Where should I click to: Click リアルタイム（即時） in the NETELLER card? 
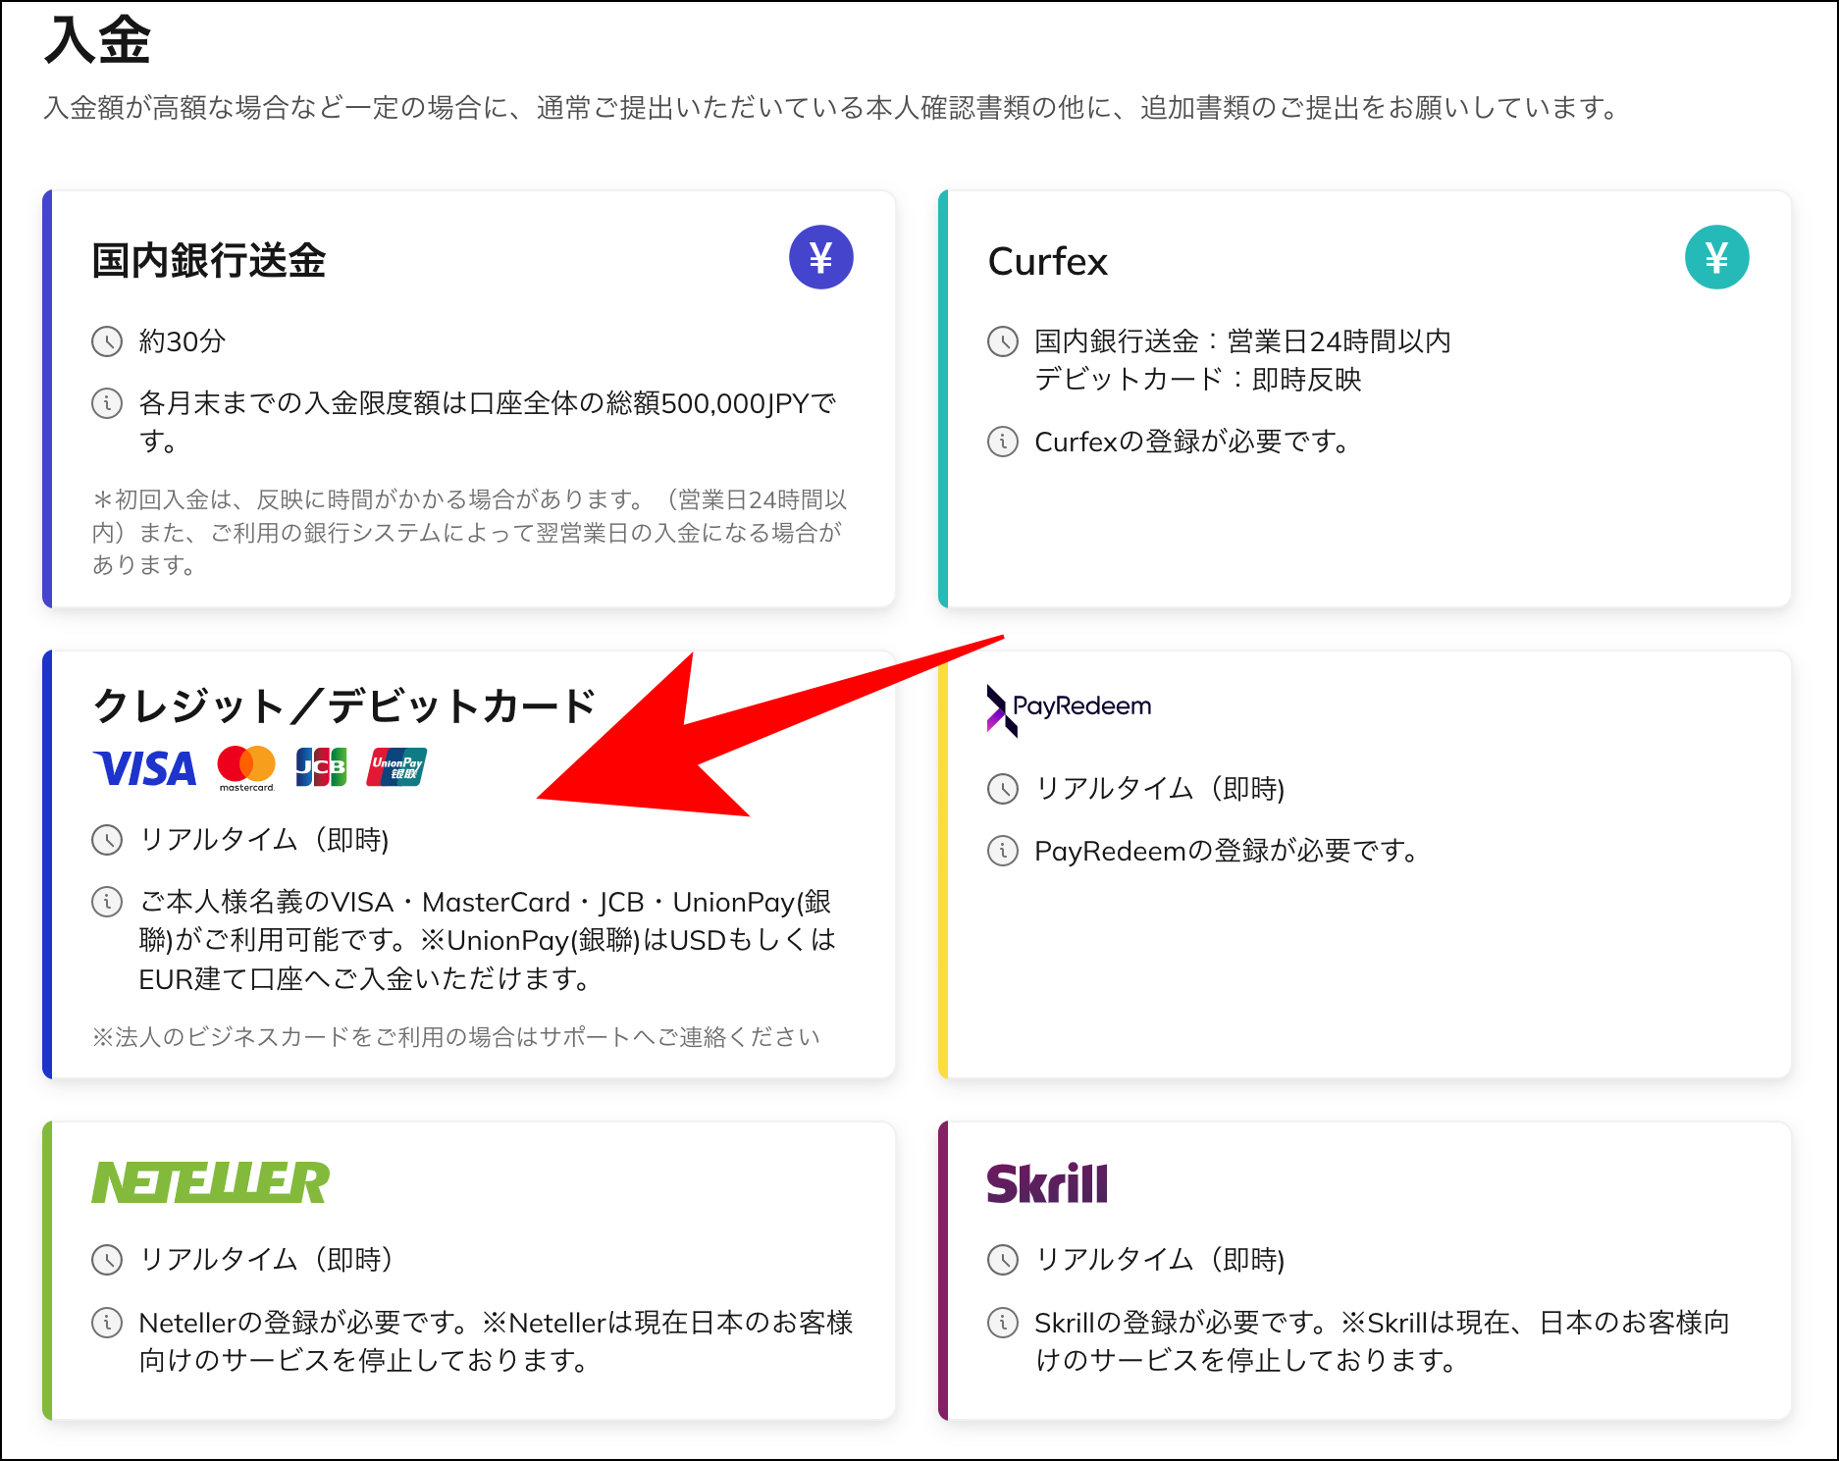(x=266, y=1260)
